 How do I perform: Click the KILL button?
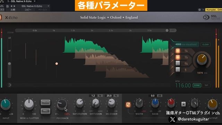(x=45, y=111)
